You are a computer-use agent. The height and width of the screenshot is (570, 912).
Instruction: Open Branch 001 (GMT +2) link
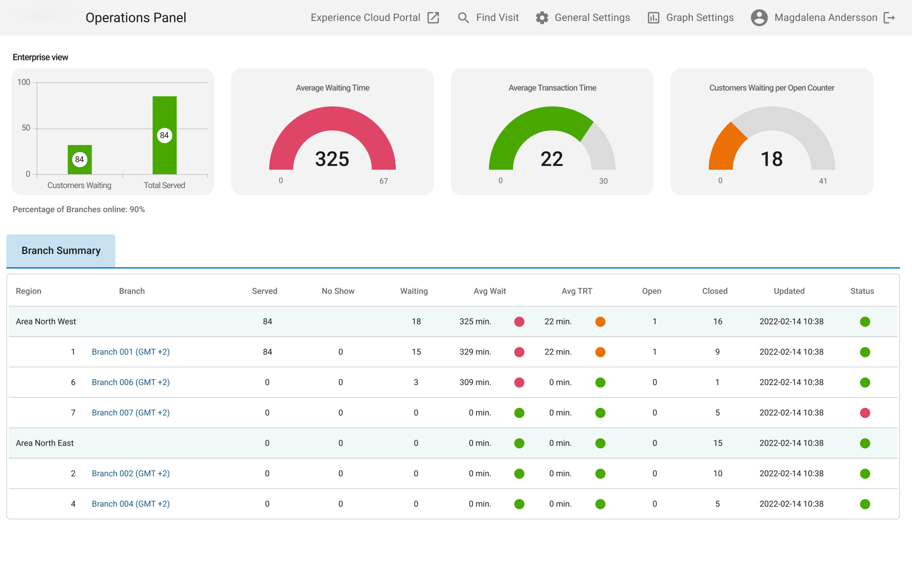coord(130,352)
